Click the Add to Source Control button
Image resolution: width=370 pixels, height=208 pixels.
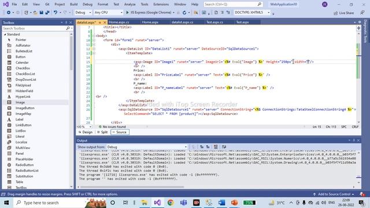[334, 194]
